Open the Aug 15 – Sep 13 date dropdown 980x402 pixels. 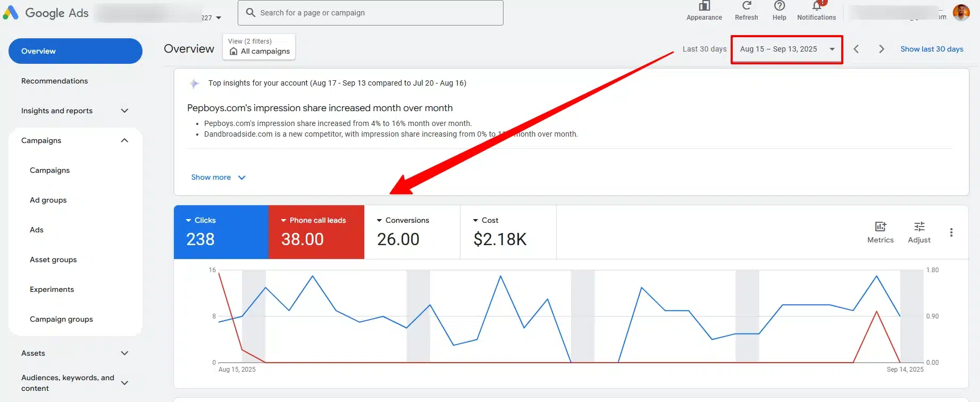coord(786,49)
